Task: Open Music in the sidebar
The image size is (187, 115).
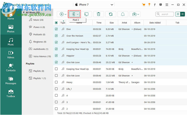Action: (x=11, y=41)
